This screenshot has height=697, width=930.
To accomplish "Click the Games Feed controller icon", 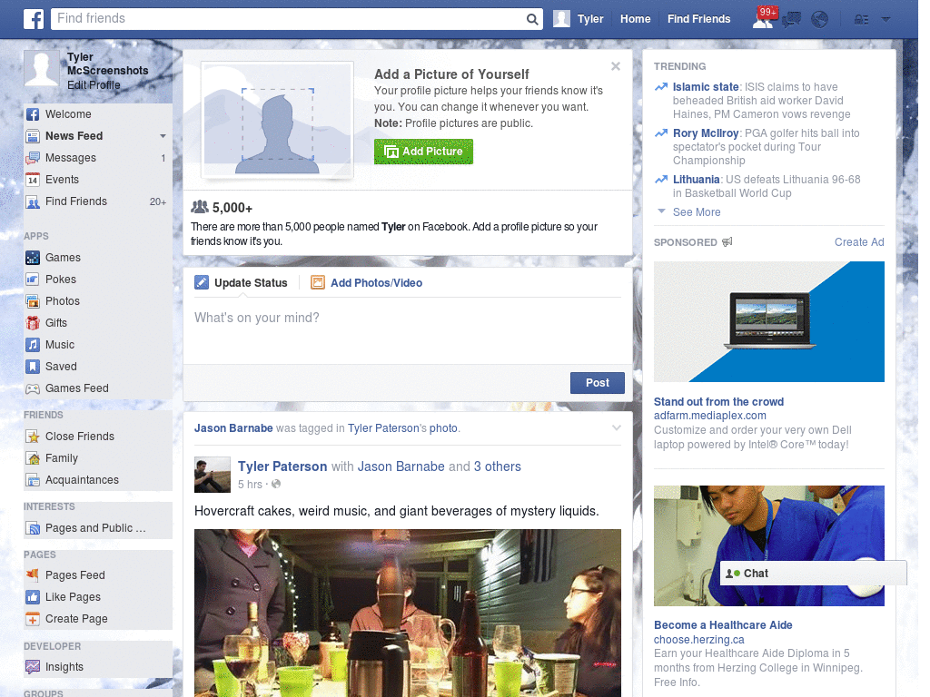I will (33, 388).
